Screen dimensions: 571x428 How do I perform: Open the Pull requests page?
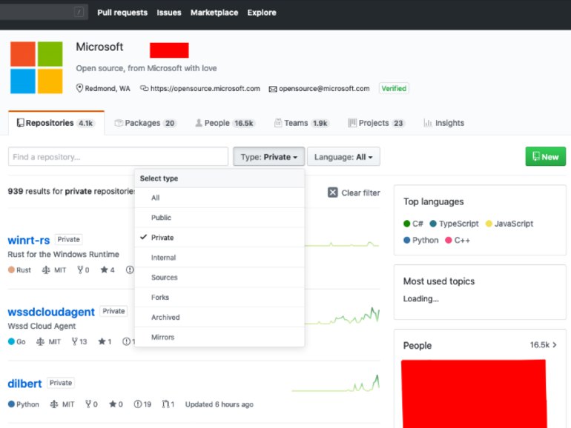click(x=122, y=13)
